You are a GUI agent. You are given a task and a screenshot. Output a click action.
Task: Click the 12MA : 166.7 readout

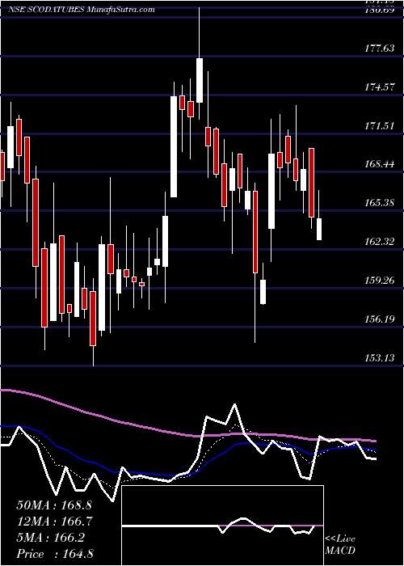pos(55,522)
